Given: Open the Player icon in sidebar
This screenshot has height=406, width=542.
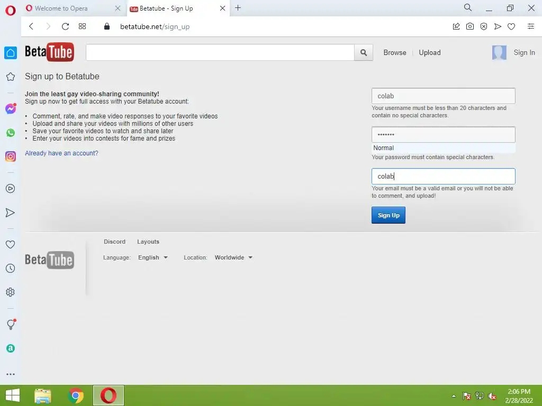Looking at the screenshot, I should 11,189.
